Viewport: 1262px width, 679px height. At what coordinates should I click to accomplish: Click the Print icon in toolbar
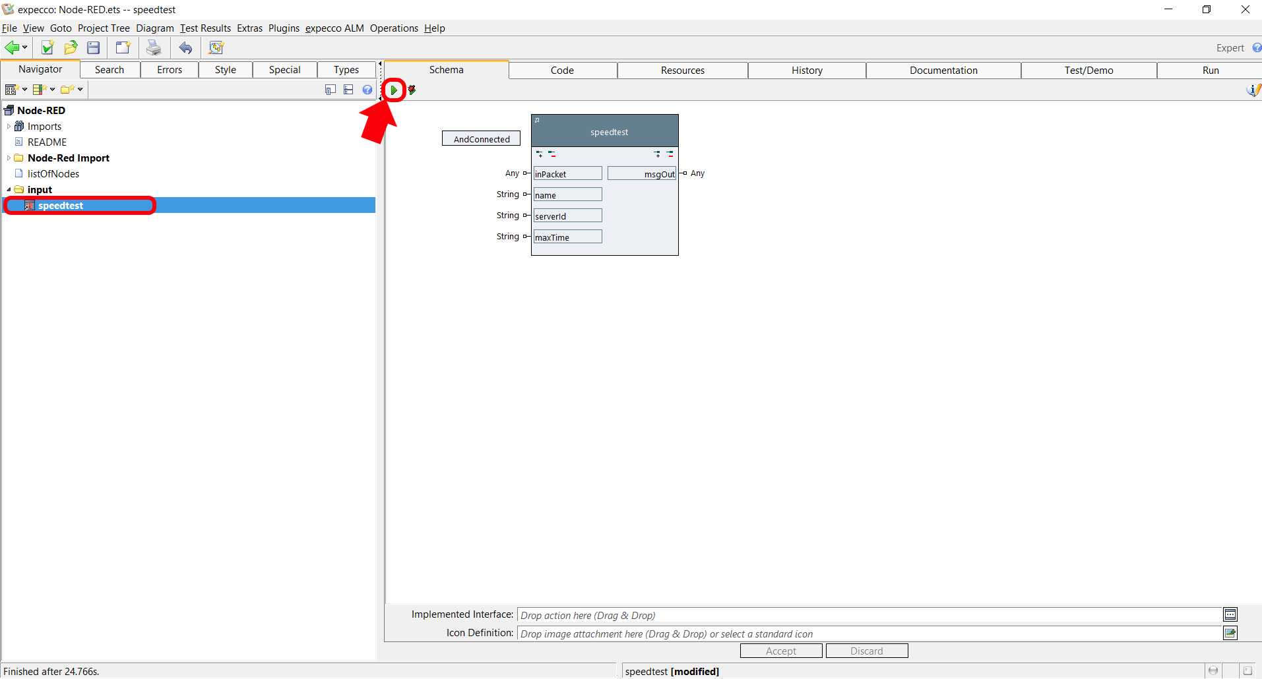tap(154, 48)
